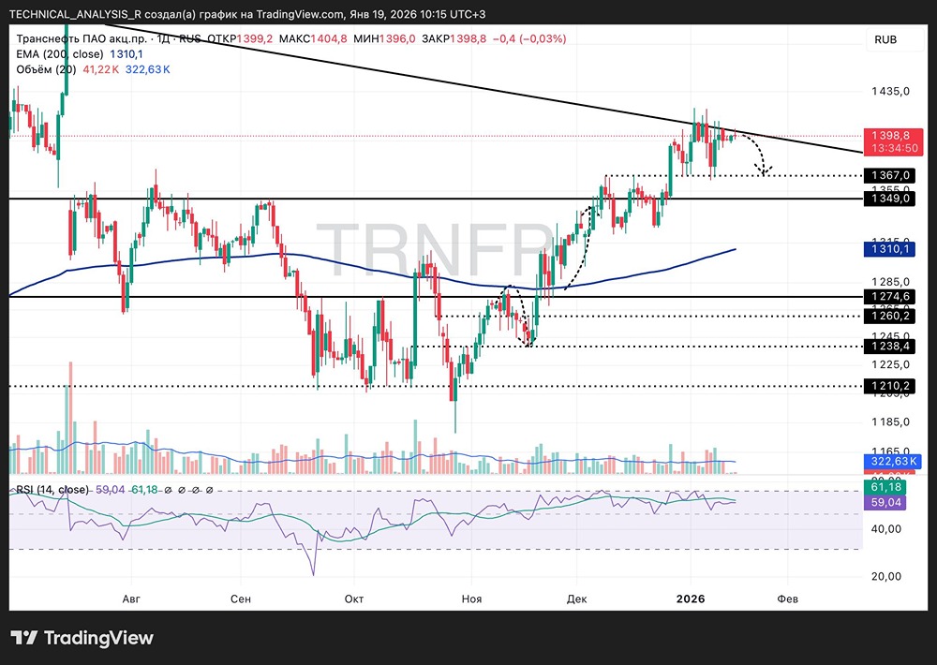Click the Авг label on time axis
937x665 pixels.
pyautogui.click(x=131, y=598)
